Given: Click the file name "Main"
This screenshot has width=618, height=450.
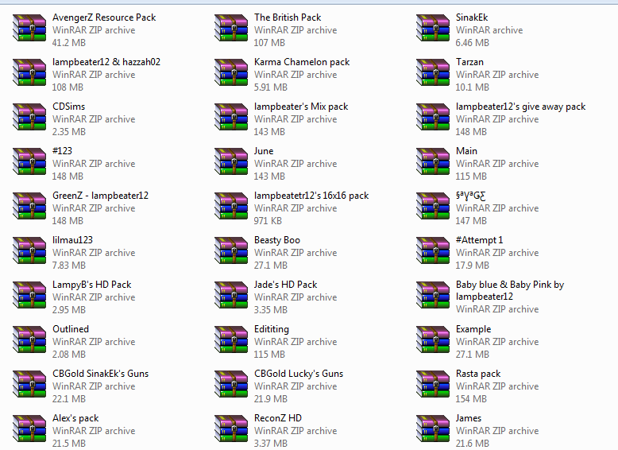Looking at the screenshot, I should [466, 151].
